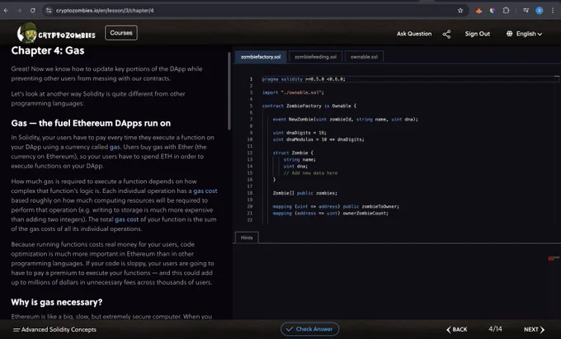Viewport: 561px width, 339px height.
Task: Click the CryptoZombies logo
Action: [x=56, y=33]
